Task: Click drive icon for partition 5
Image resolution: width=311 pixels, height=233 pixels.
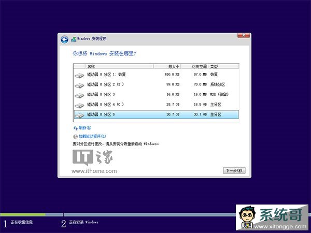Action: [x=79, y=115]
